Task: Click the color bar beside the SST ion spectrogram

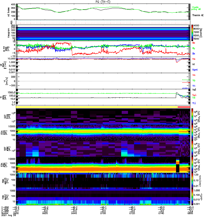Action: [x=192, y=116]
